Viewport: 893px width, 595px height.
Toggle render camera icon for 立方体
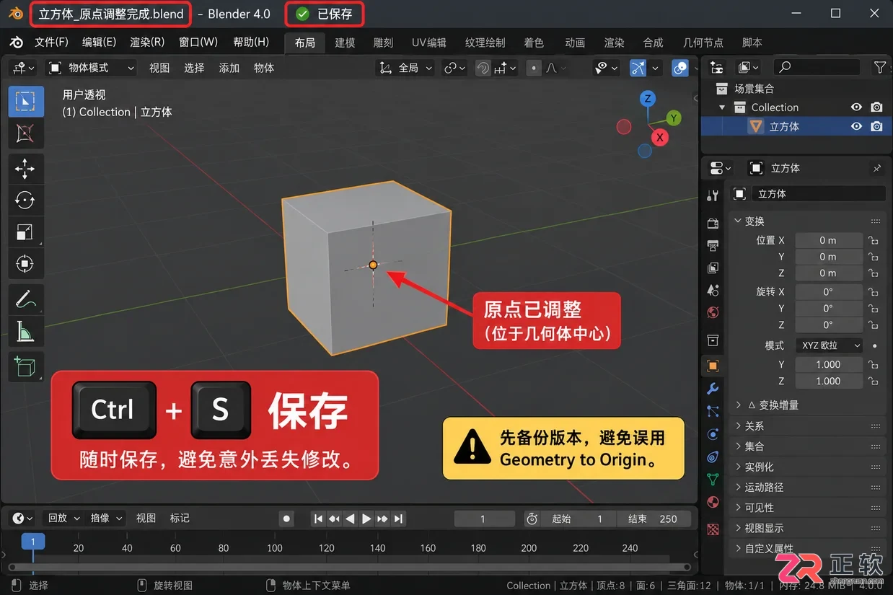pos(876,126)
